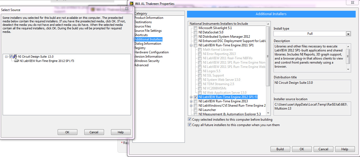Open Help from the Select Source dialog
This screenshot has height=157, width=360.
[121, 132]
